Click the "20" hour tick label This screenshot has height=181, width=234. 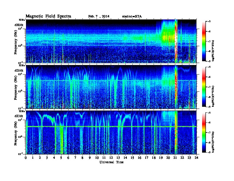[x=168, y=158]
